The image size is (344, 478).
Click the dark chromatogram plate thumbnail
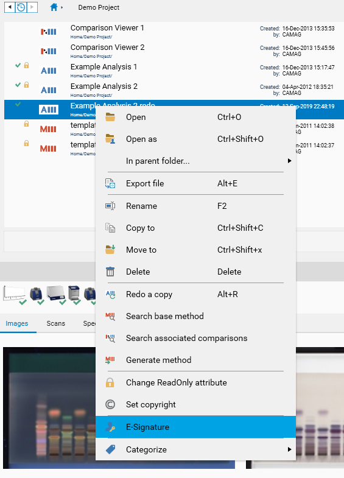pyautogui.click(x=49, y=407)
